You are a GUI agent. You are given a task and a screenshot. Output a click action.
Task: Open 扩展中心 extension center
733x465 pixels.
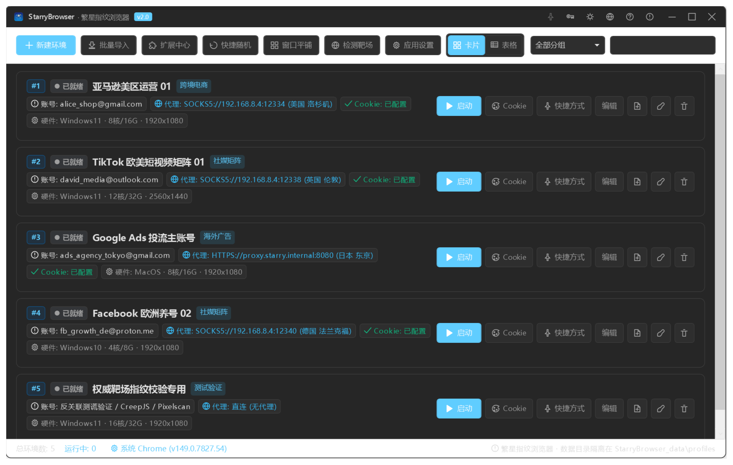pyautogui.click(x=170, y=45)
